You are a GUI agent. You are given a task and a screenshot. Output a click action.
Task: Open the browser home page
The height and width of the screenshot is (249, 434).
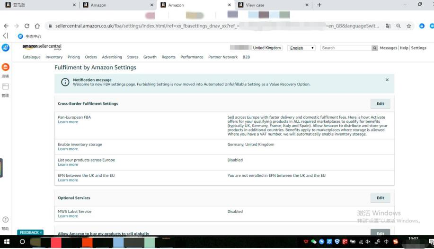[37, 26]
